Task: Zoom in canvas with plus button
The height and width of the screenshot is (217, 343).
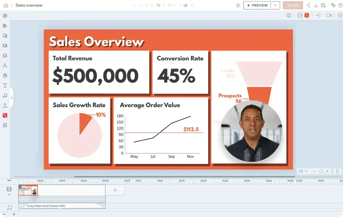Action: (327, 171)
